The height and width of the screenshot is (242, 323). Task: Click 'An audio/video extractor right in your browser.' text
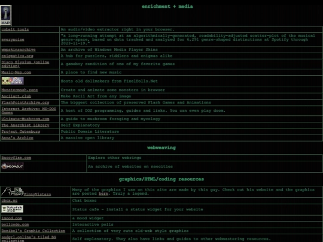coord(118,29)
